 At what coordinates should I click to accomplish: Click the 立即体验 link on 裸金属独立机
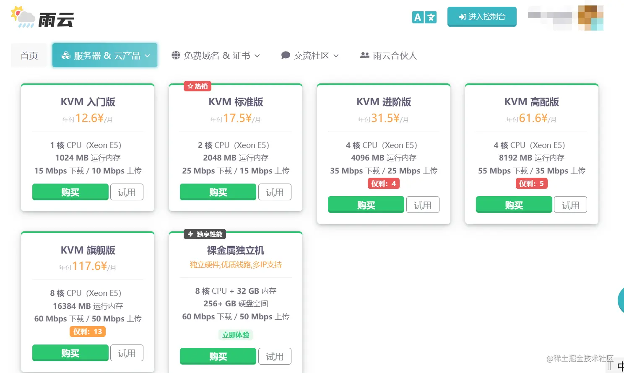coord(235,334)
